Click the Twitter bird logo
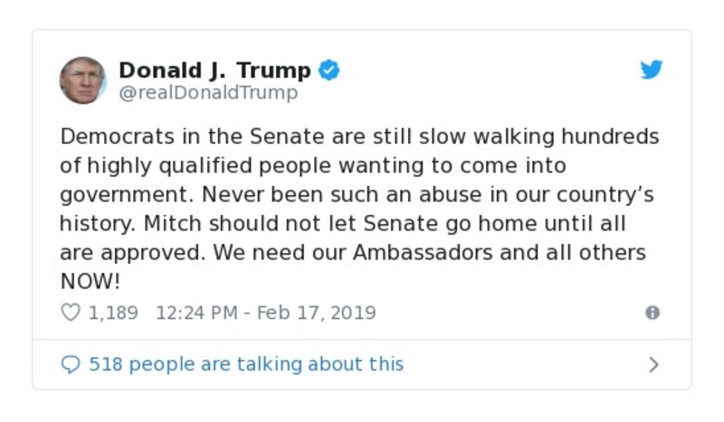Viewport: 724px width, 422px height. pyautogui.click(x=652, y=70)
